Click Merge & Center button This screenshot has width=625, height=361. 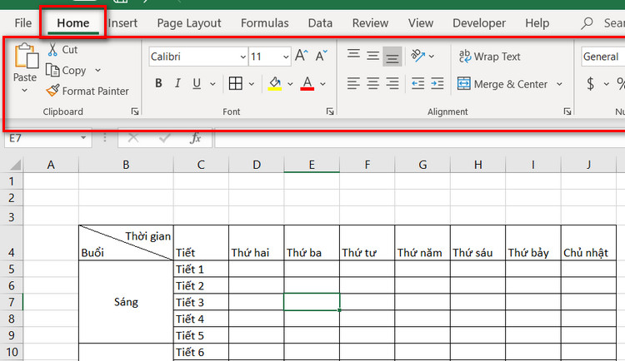coord(502,84)
